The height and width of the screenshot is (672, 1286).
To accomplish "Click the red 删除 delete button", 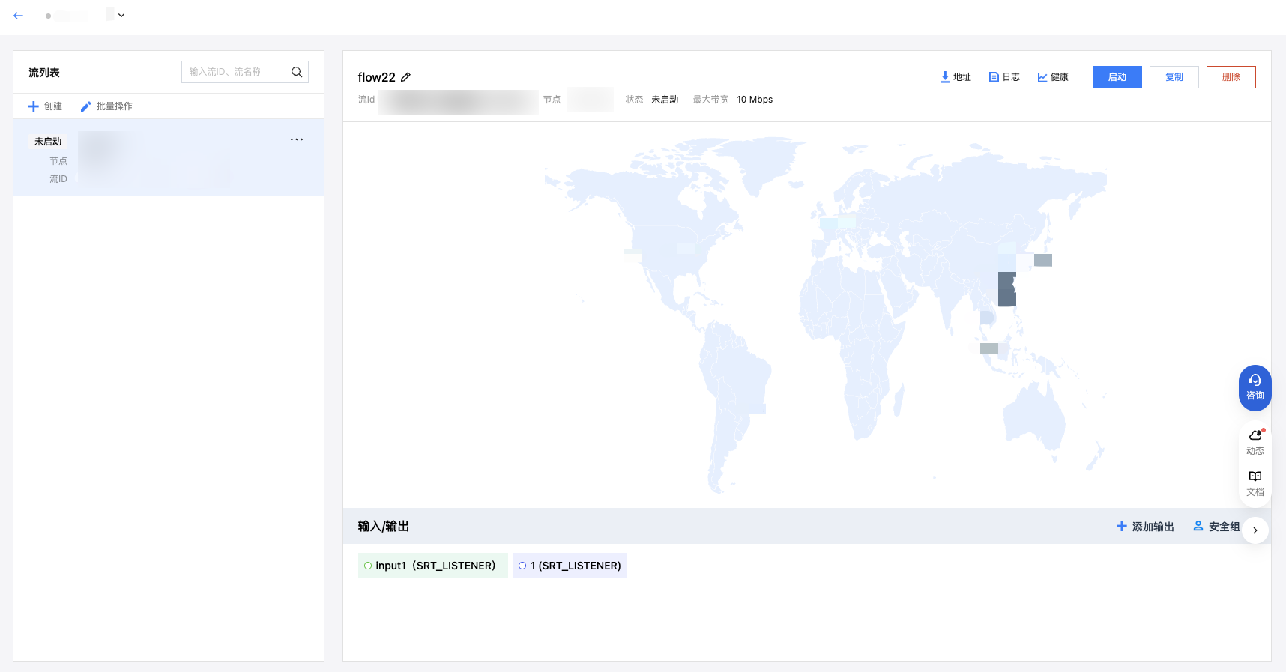I will coord(1231,77).
